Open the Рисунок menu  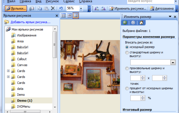[x=52, y=1]
